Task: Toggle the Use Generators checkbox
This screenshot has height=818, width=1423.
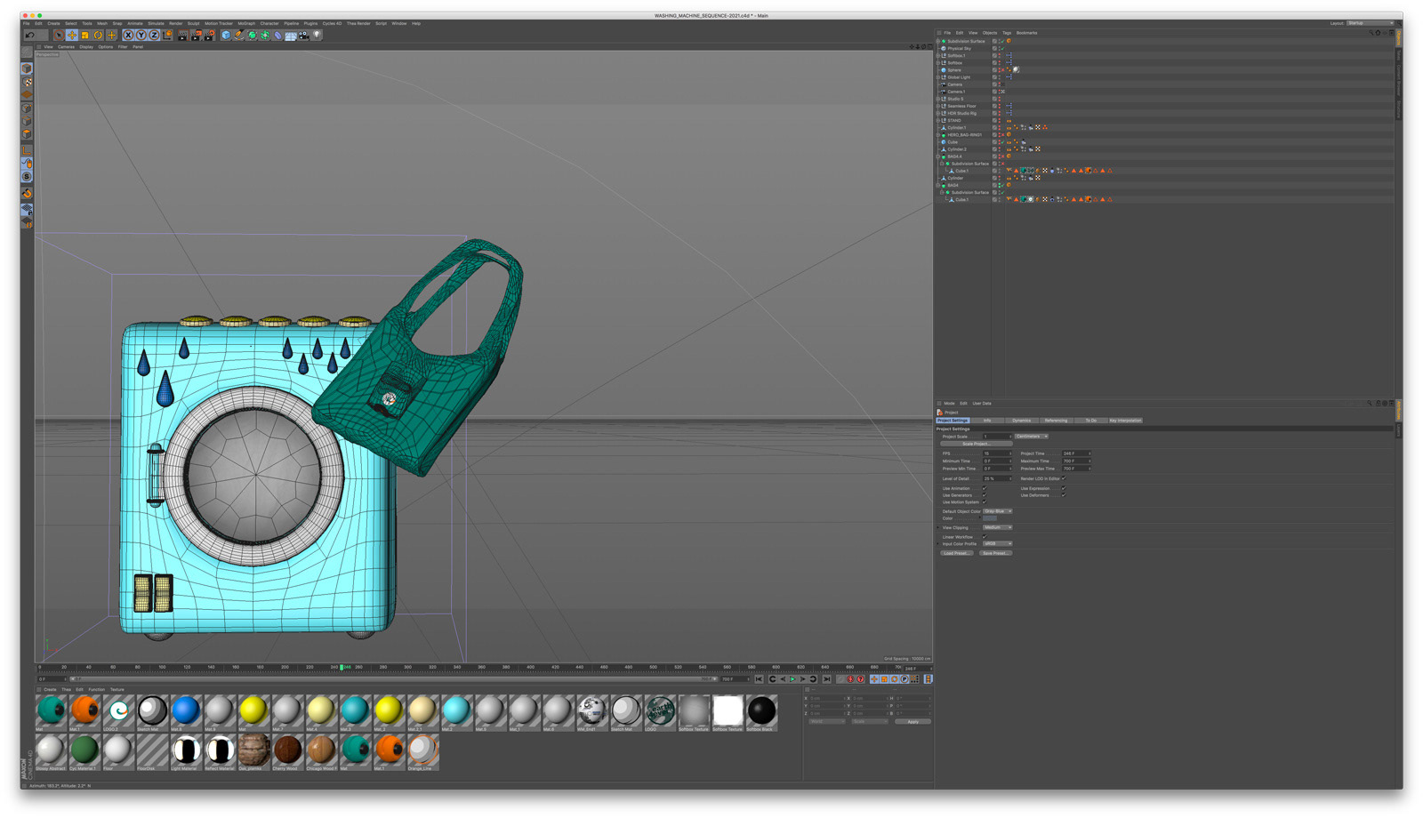Action: click(985, 495)
